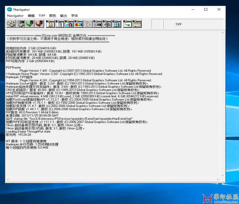This screenshot has width=239, height=204.
Task: Click the 'Harlequin None Plugin: Version 3.2r0' line
Action: [x=84, y=74]
